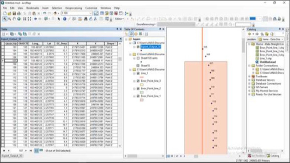Open the Customize menu
Viewport: 290px width, 163px height.
tap(91, 8)
